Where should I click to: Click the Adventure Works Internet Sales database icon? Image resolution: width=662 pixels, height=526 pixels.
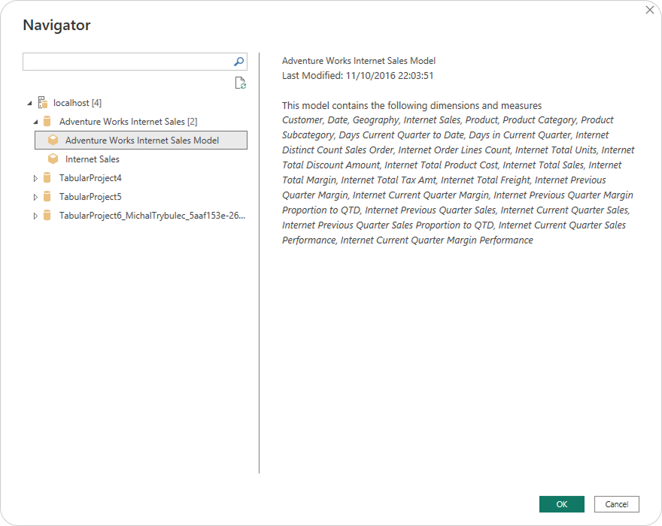(x=47, y=122)
